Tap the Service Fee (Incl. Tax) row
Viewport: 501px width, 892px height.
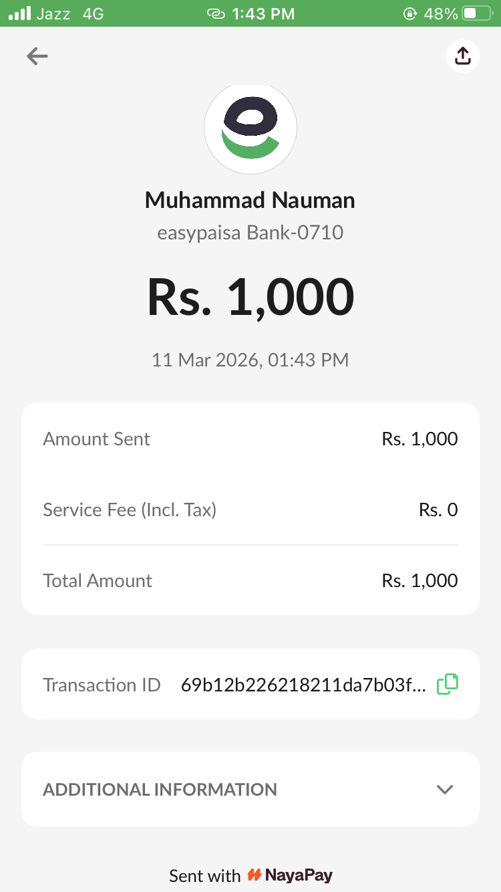click(251, 510)
